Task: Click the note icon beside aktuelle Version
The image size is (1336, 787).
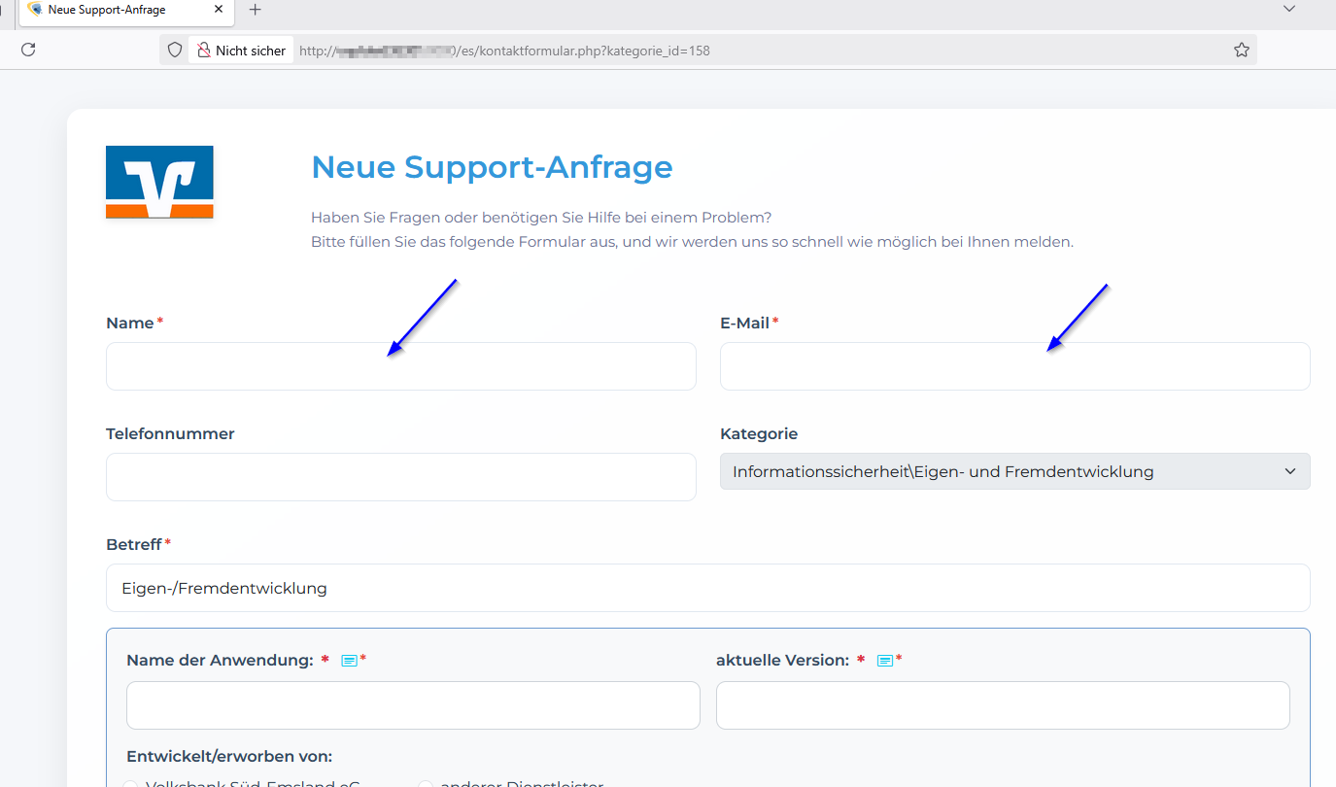Action: 885,661
